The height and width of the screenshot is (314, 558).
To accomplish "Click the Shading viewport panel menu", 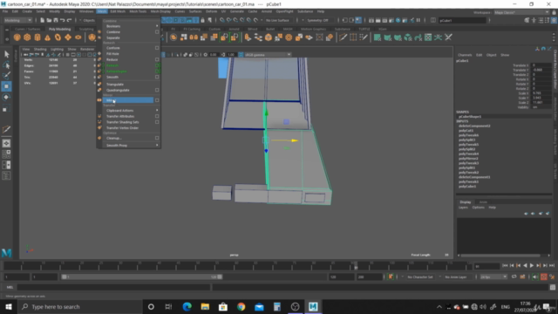I will pos(40,49).
